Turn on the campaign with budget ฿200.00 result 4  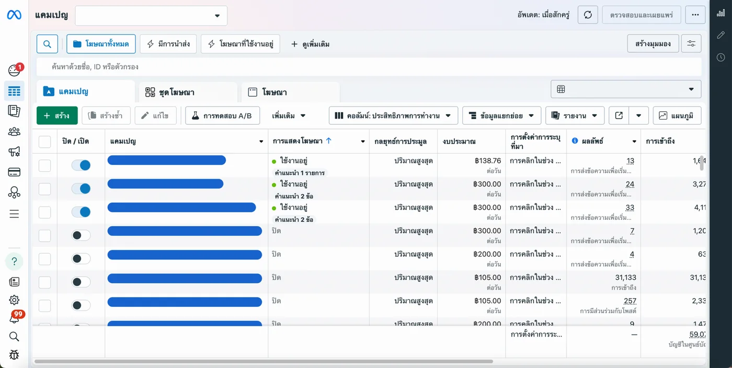pos(81,258)
